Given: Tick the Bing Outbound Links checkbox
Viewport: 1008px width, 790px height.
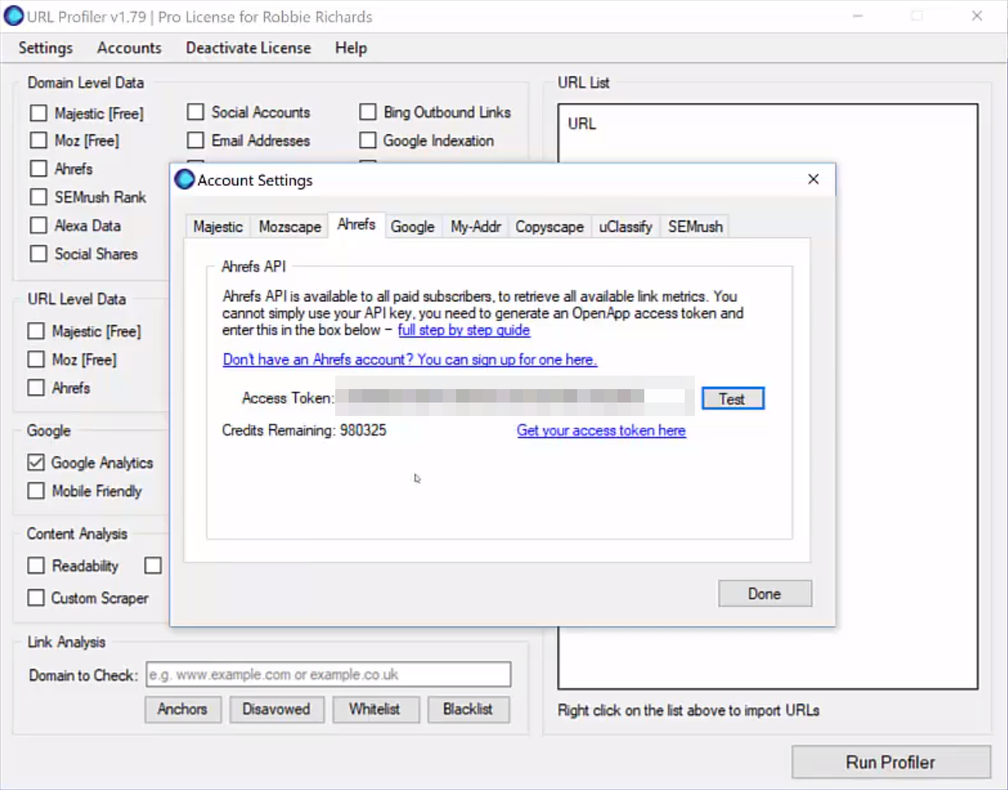Looking at the screenshot, I should click(368, 112).
